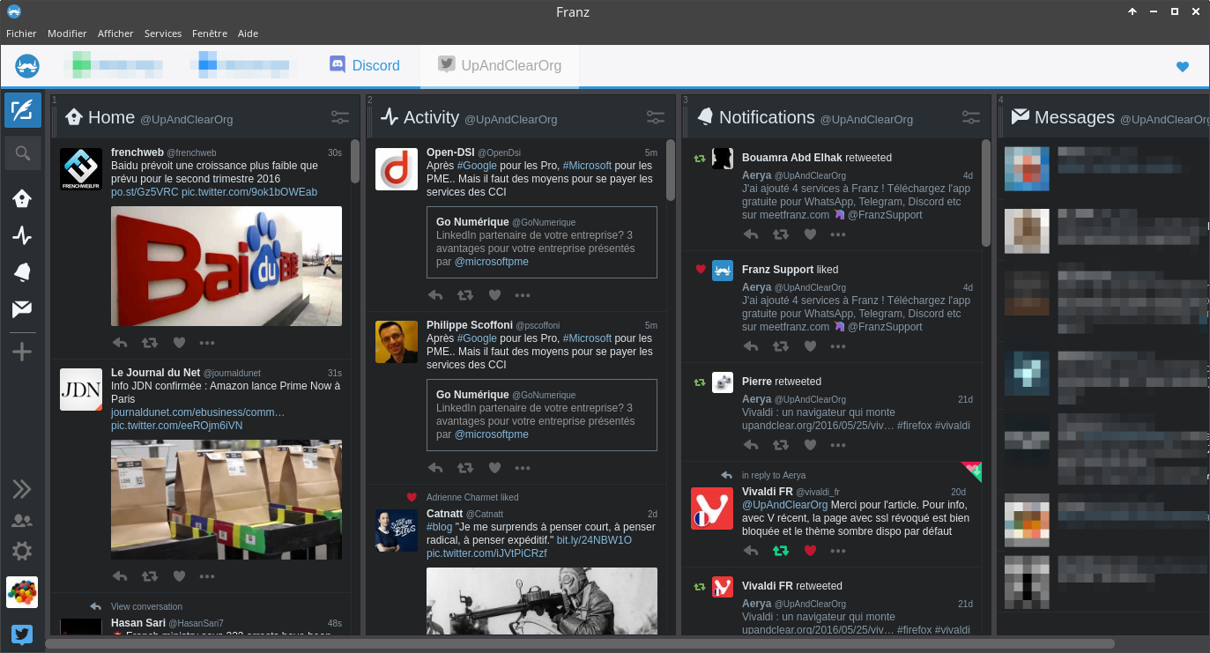Open Notifications column settings options
The height and width of the screenshot is (653, 1210).
pyautogui.click(x=971, y=116)
